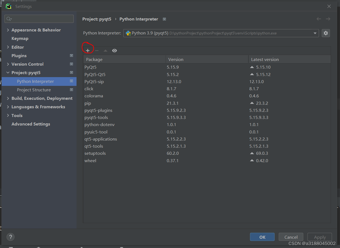
Task: Click the OK button
Action: [x=262, y=237]
